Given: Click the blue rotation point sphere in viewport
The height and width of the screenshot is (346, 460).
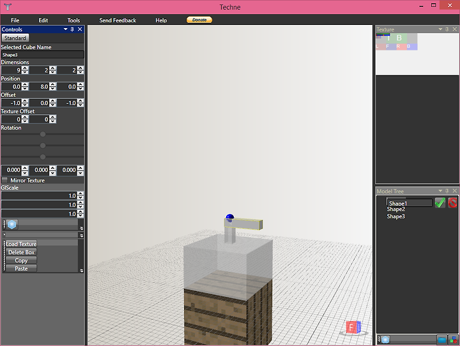Looking at the screenshot, I should pyautogui.click(x=230, y=218).
